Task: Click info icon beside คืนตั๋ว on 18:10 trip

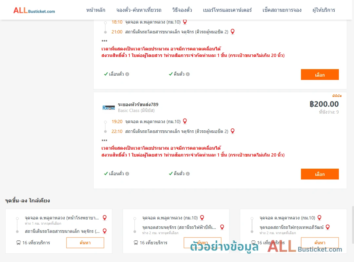Action: click(188, 74)
